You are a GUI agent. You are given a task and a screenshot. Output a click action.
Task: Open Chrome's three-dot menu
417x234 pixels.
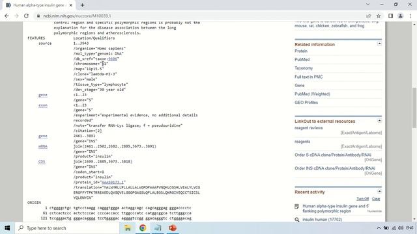pyautogui.click(x=410, y=16)
